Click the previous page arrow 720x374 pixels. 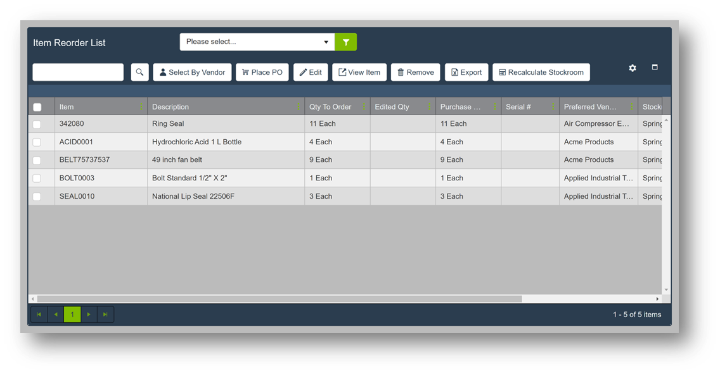click(x=56, y=315)
